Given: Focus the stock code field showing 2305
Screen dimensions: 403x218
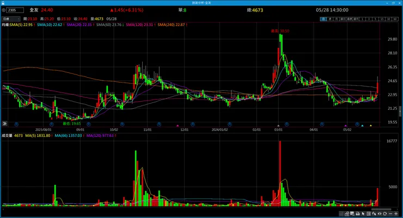Looking at the screenshot, I should point(15,10).
